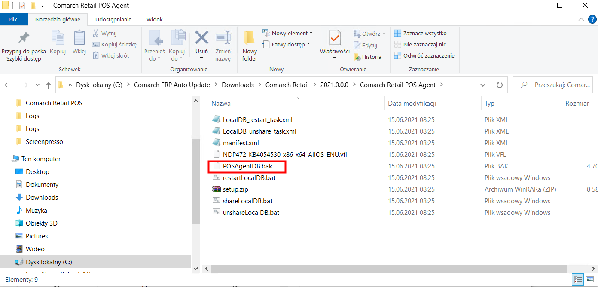
Task: Switch to details view layout icon
Action: tap(579, 280)
